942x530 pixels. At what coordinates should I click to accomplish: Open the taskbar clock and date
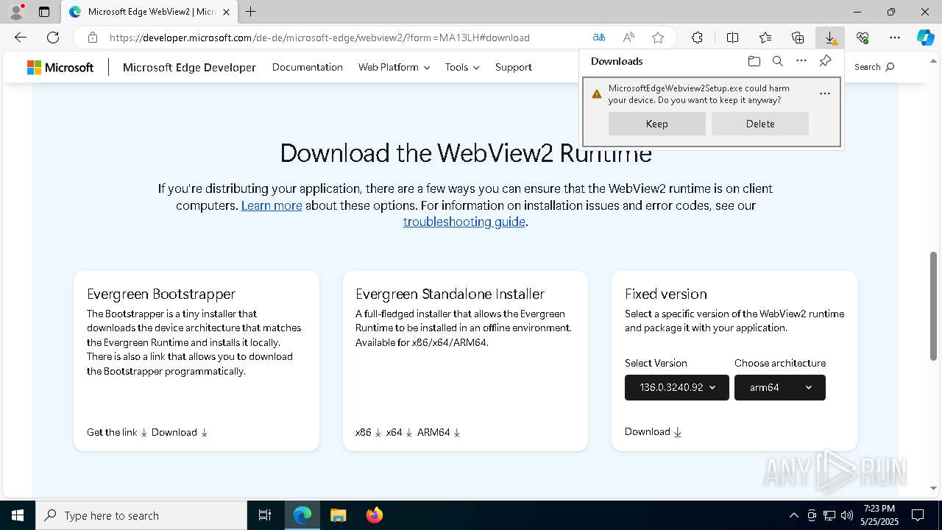click(x=879, y=515)
